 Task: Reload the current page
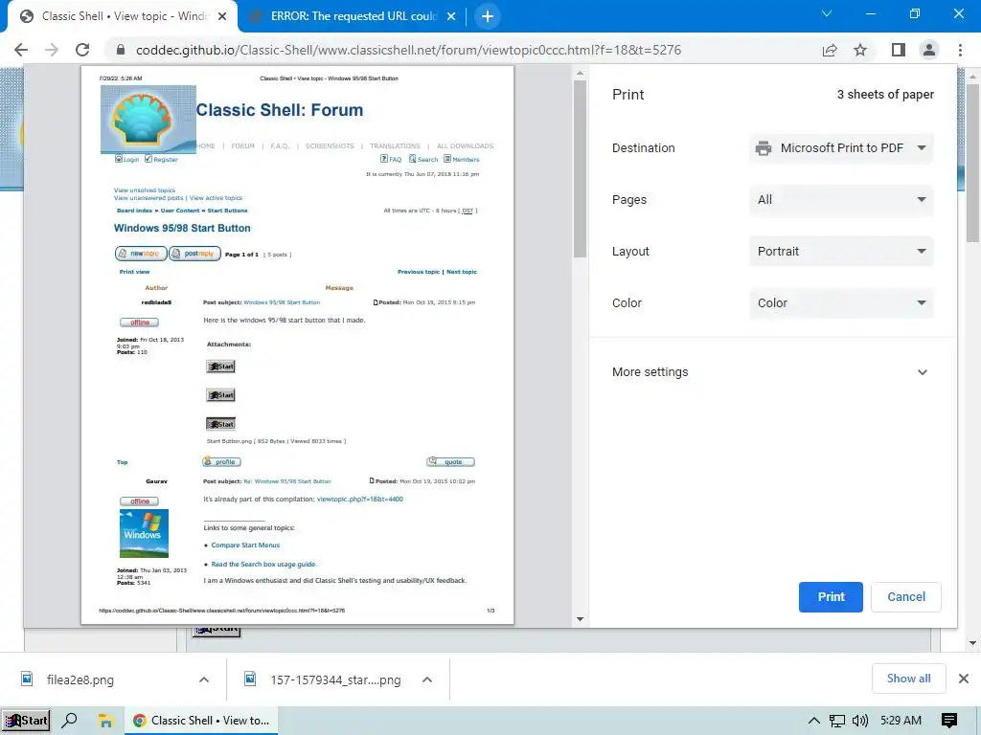(82, 50)
